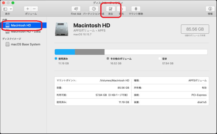Click the 有効 ownership value
This screenshot has width=217, height=134.
[204, 88]
